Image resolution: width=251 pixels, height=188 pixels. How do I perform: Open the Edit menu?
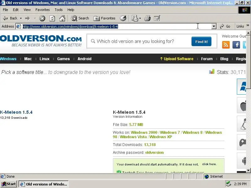pos(16,10)
